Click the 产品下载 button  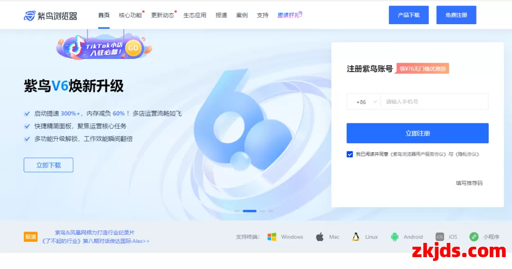[x=409, y=15]
